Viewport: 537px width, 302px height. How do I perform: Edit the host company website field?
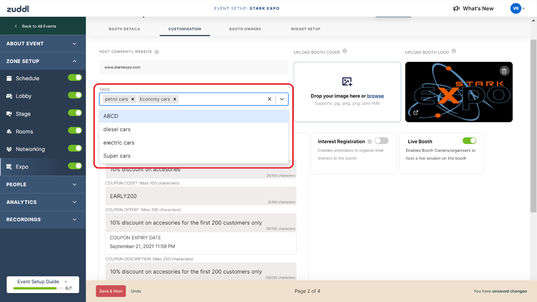tap(194, 67)
